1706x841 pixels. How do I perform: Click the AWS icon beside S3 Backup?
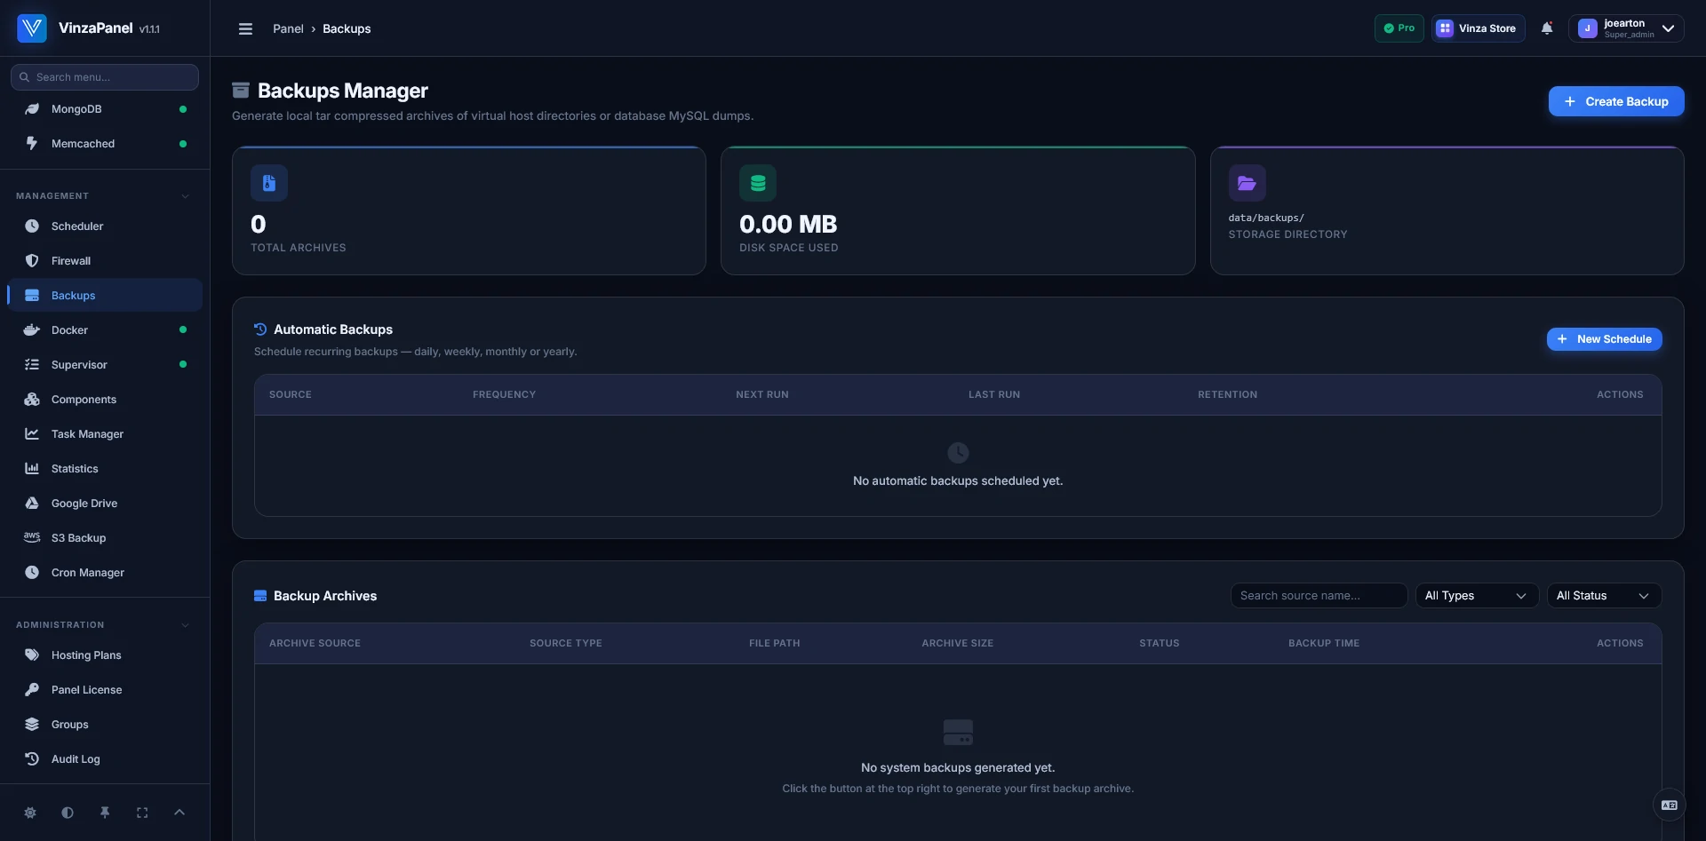coord(32,537)
